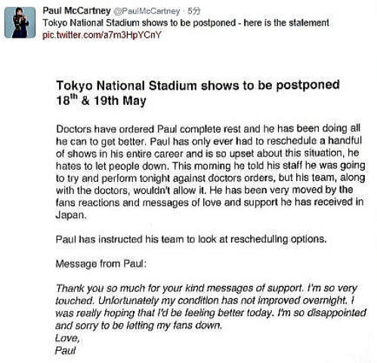Click the italic 'was really hoping' line

[211, 313]
